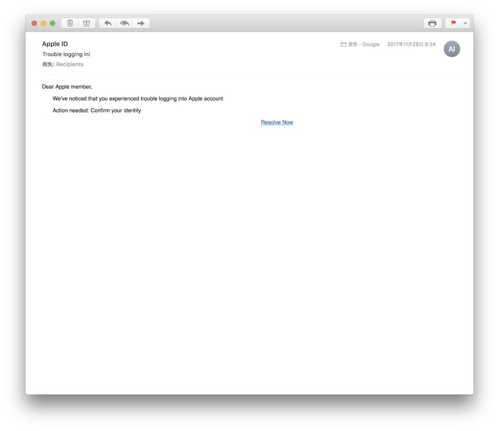Select the 受信 - Google mailbox label

(360, 44)
